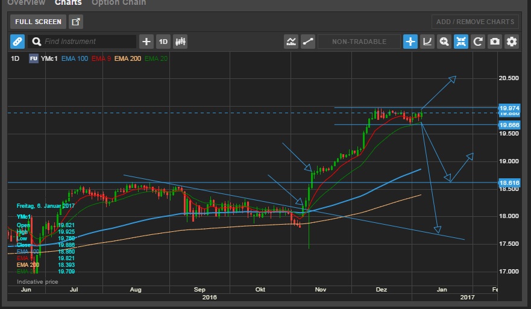Viewport: 531px width, 309px height.
Task: Toggle the crosshair cursor tool
Action: point(410,42)
